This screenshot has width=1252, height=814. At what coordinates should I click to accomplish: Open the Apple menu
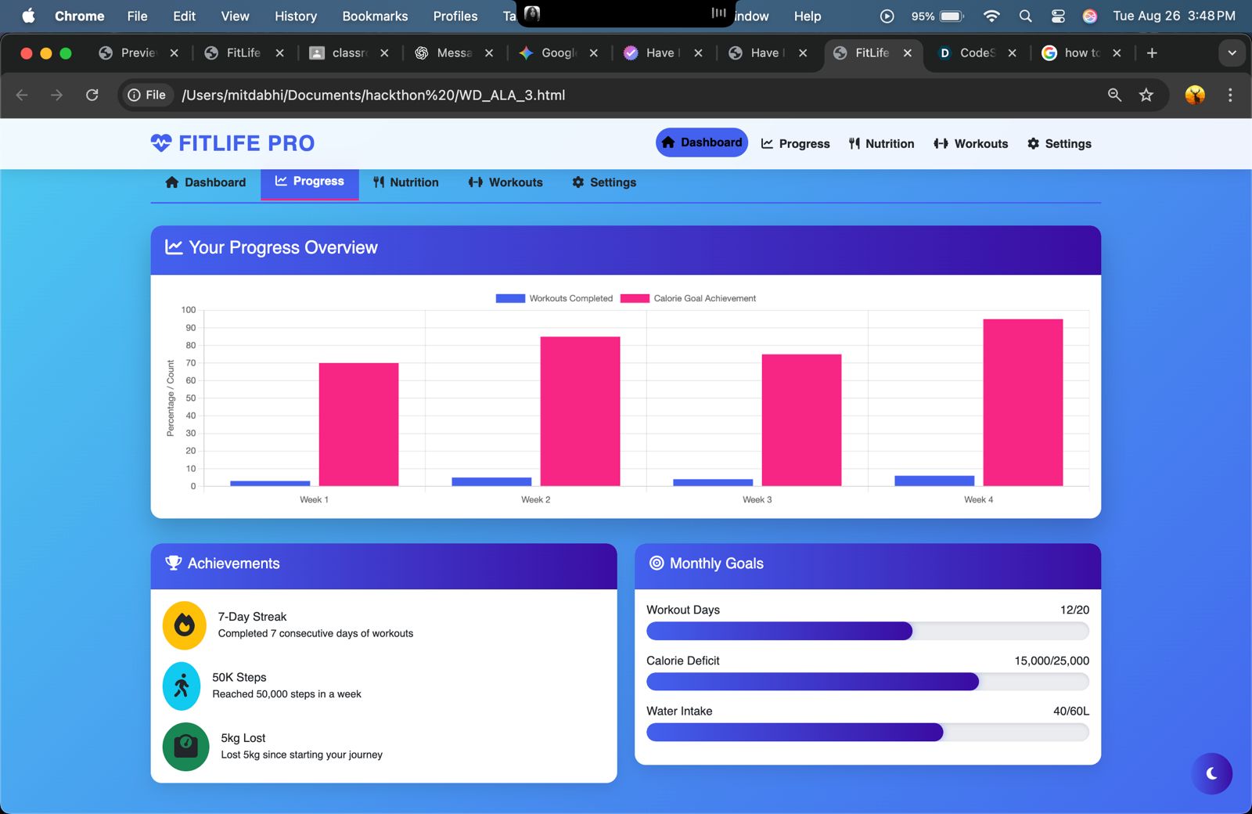pos(28,16)
